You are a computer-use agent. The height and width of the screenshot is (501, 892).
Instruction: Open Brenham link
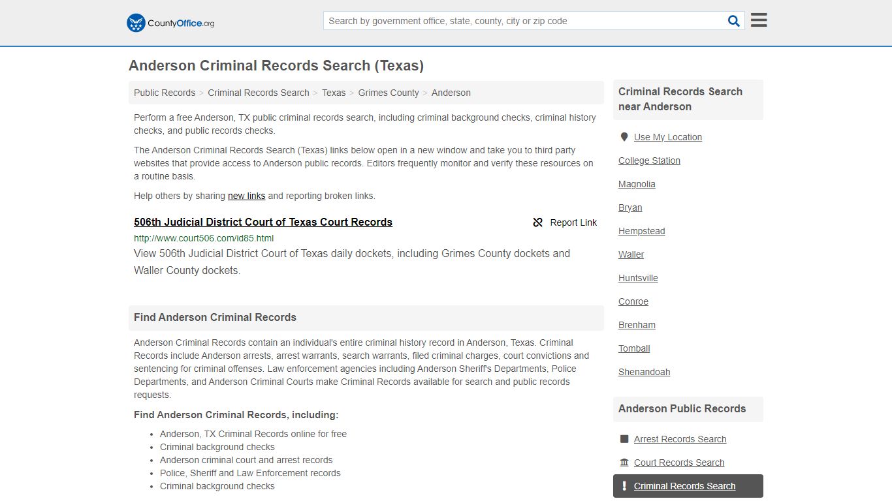(x=637, y=325)
